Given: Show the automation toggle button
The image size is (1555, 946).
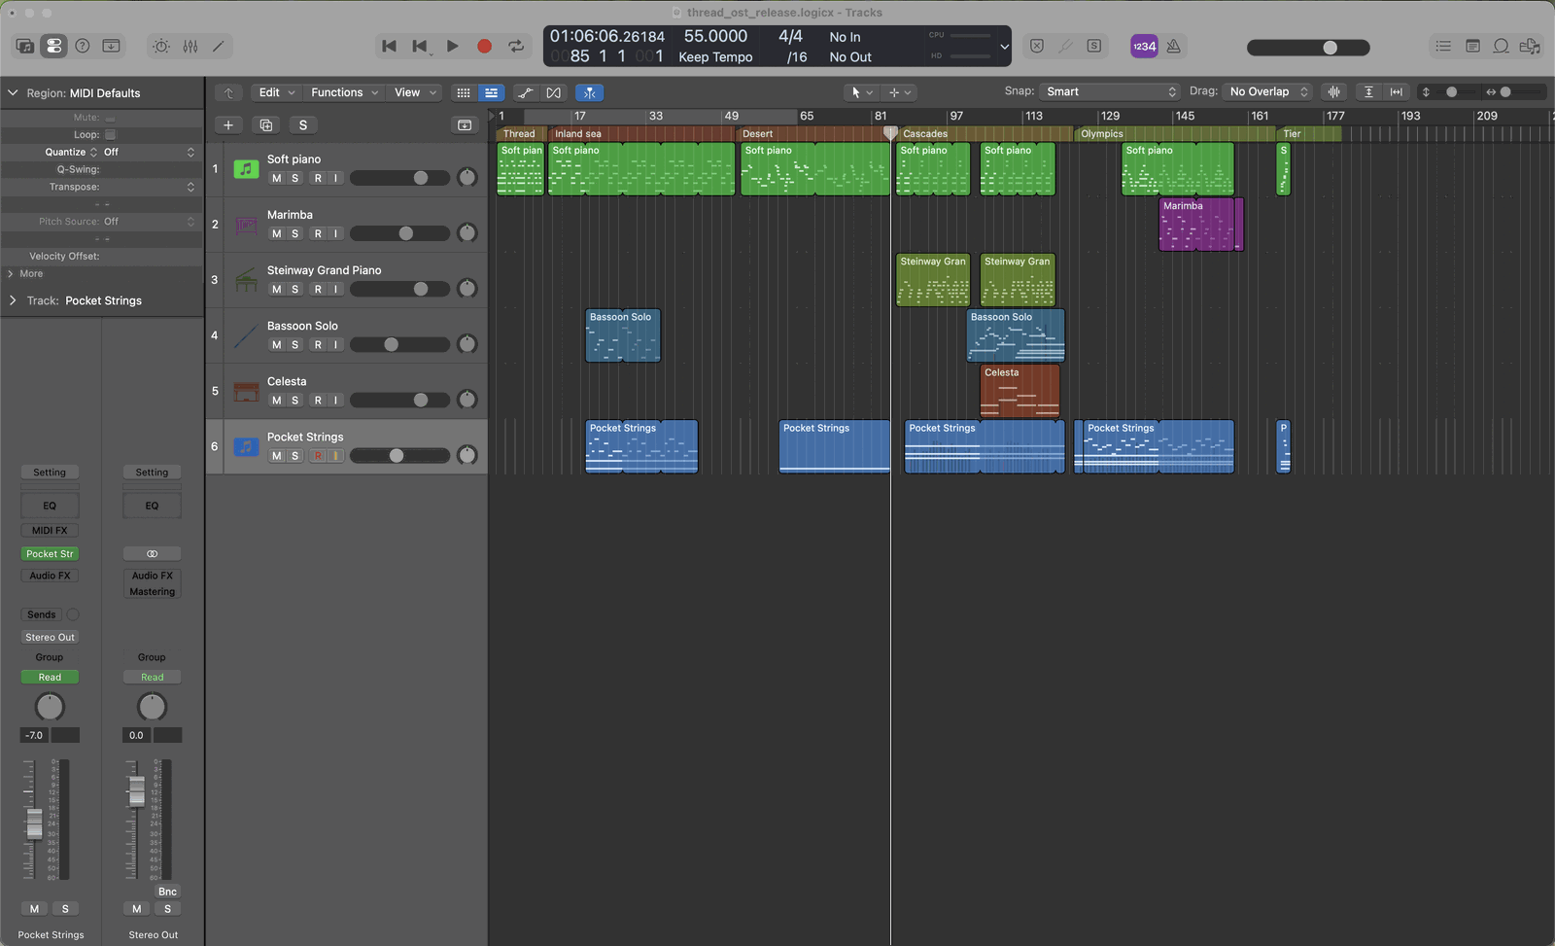Looking at the screenshot, I should tap(526, 92).
